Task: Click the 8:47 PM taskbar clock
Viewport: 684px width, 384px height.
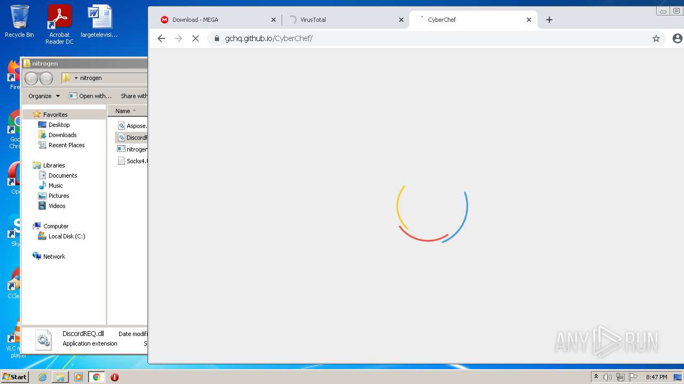Action: [656, 377]
